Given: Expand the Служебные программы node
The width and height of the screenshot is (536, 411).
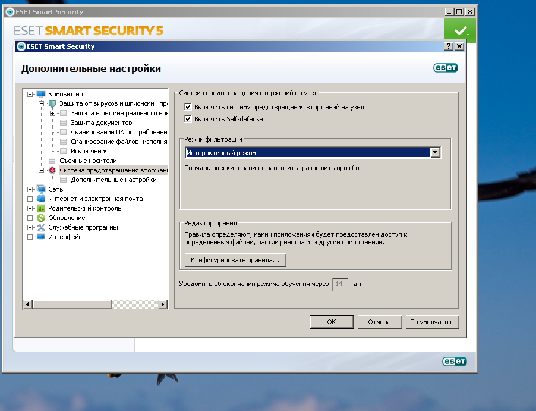Looking at the screenshot, I should pos(30,227).
